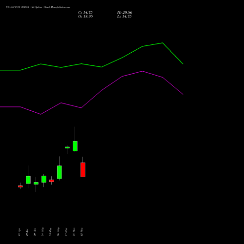This screenshot has height=244, width=244.
Task: Click the high value H: 20.80
Action: point(124,13)
